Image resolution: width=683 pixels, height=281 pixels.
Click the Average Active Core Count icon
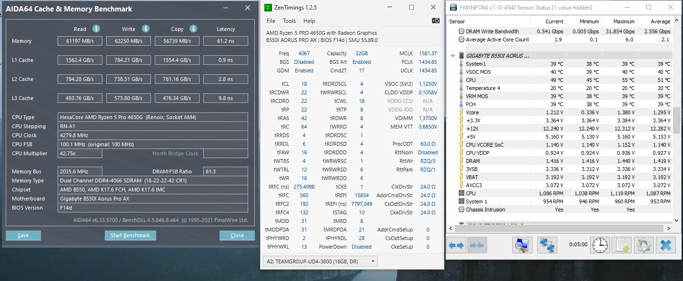tap(462, 40)
